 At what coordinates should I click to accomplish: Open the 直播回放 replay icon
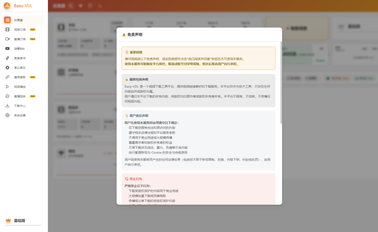(7, 96)
